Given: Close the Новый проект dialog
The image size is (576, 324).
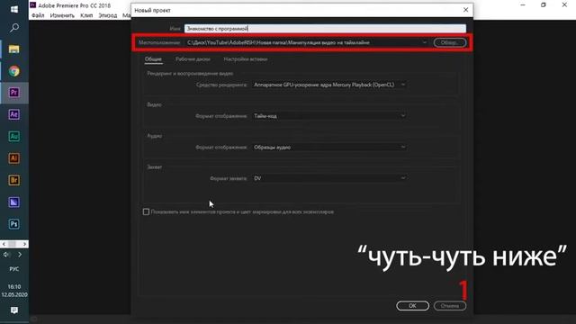Looking at the screenshot, I should point(465,10).
